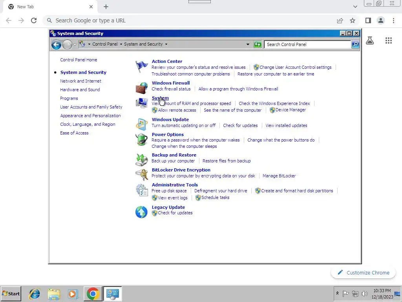
Task: Open the address bar history dropdown
Action: coord(248,44)
